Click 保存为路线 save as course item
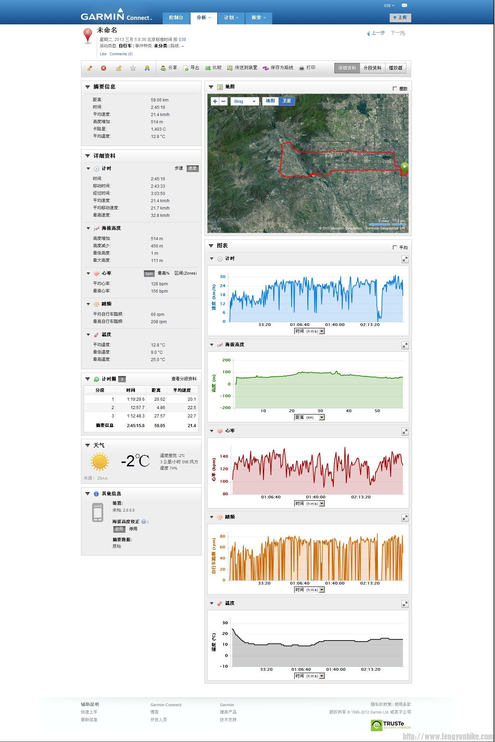This screenshot has width=495, height=742. [278, 68]
